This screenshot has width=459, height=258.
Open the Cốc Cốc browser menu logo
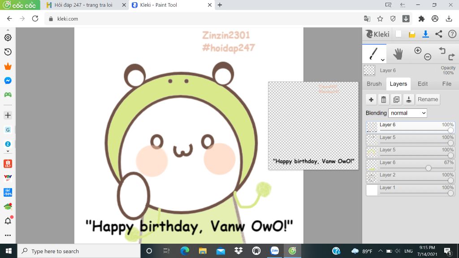(20, 5)
